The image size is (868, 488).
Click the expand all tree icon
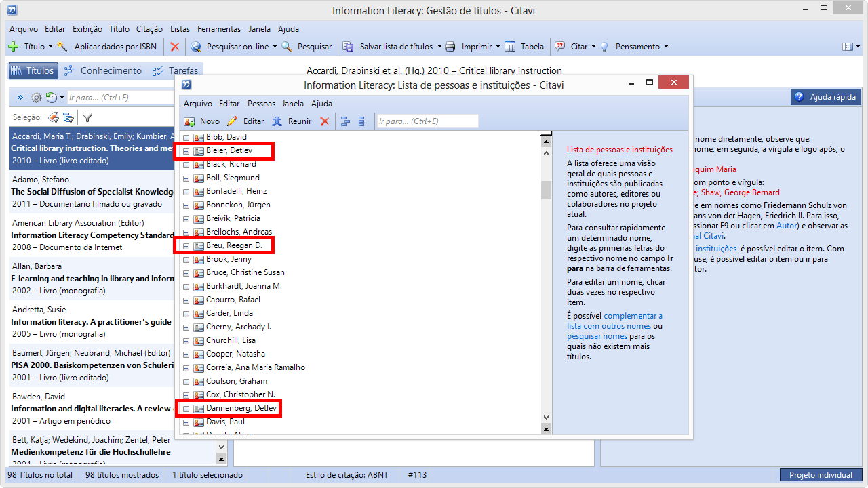[x=345, y=121]
